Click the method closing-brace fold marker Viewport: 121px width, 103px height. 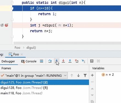click(x=12, y=36)
